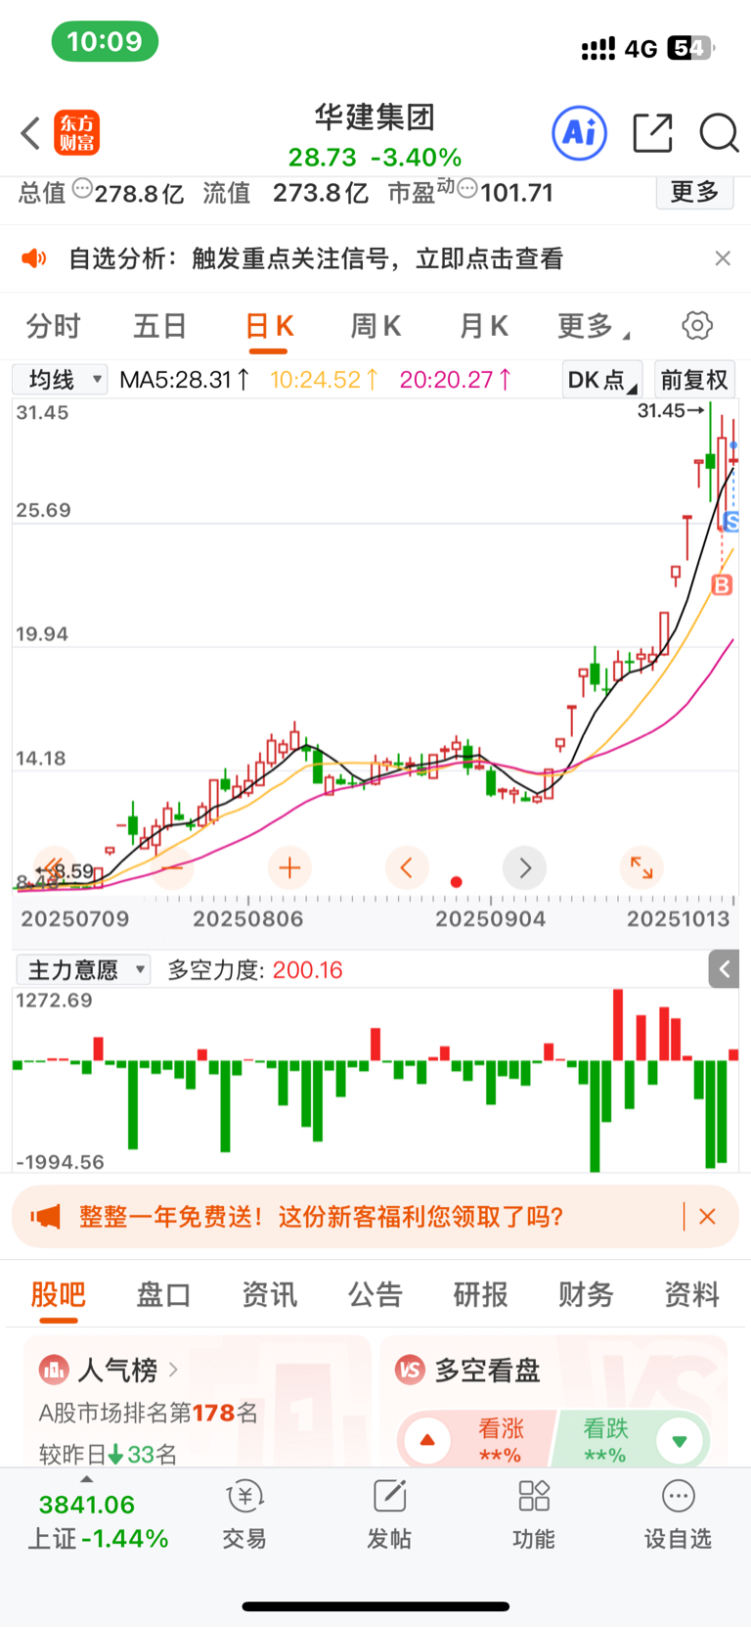The image size is (751, 1628).
Task: Tap the MA20 20.27 value
Action: pos(456,379)
